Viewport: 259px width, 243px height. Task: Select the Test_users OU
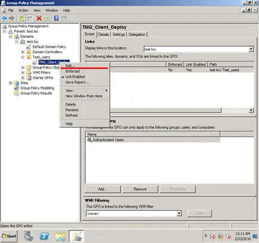41,57
